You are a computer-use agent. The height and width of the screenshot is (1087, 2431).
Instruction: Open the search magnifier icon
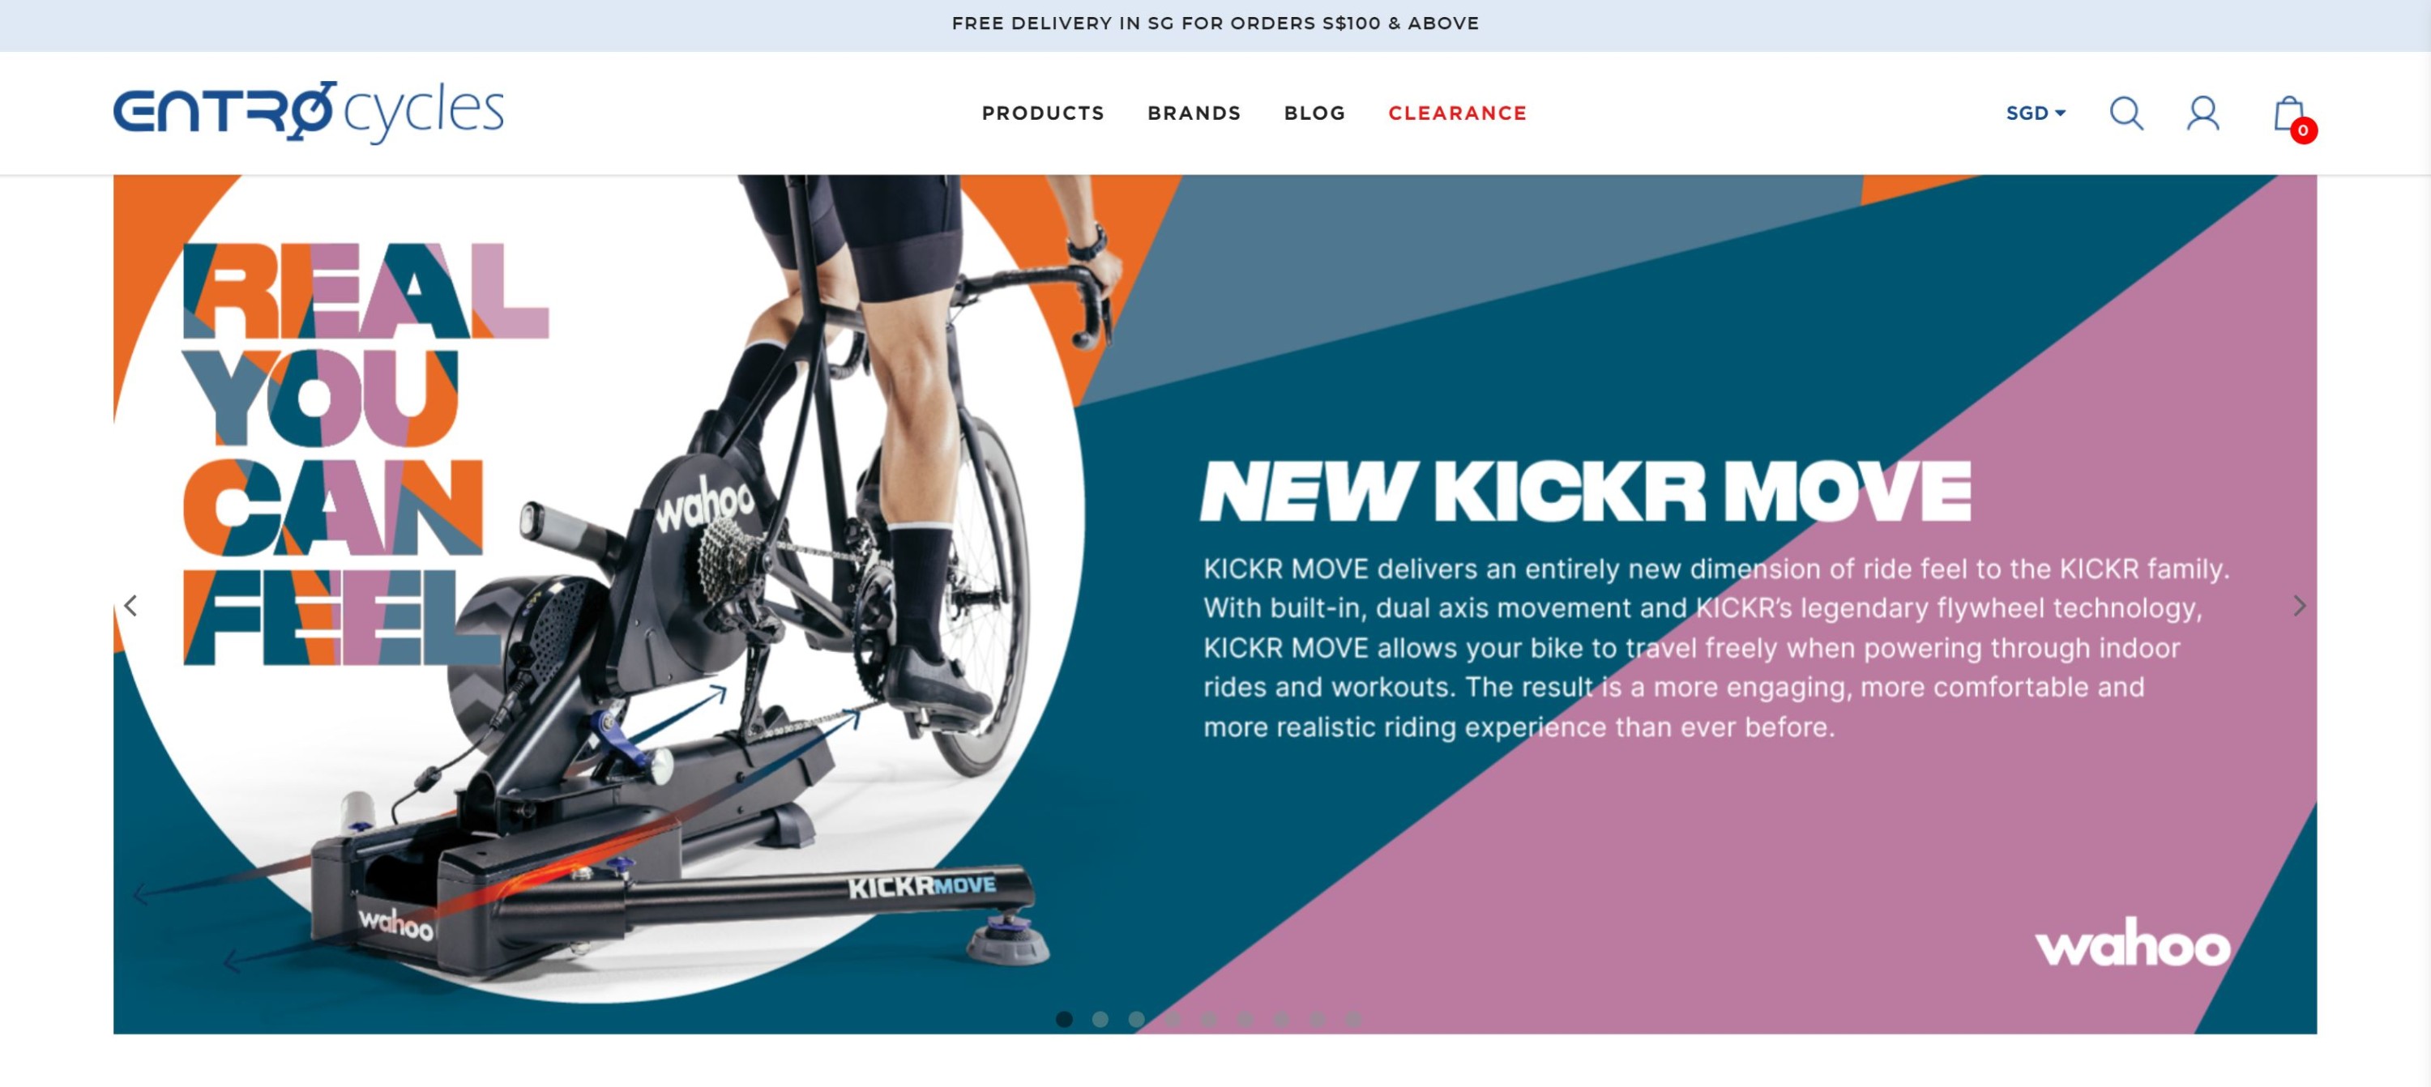[2126, 113]
